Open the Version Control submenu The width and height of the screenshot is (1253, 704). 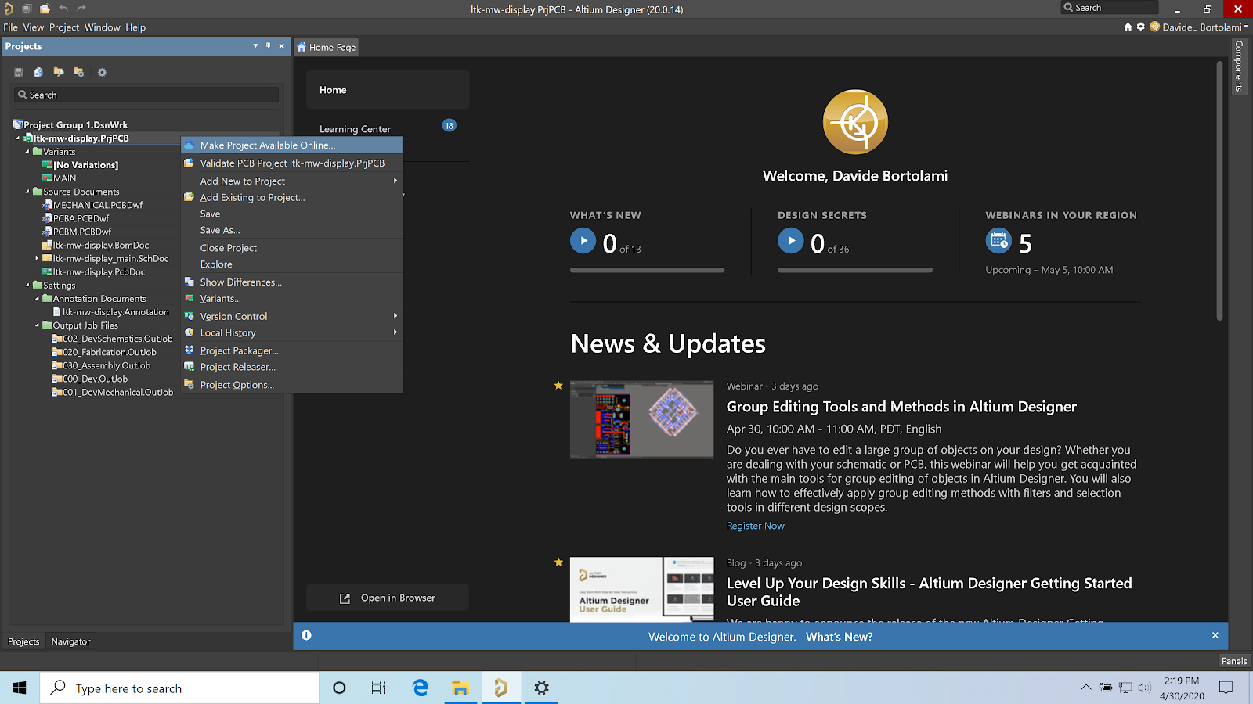(x=291, y=316)
